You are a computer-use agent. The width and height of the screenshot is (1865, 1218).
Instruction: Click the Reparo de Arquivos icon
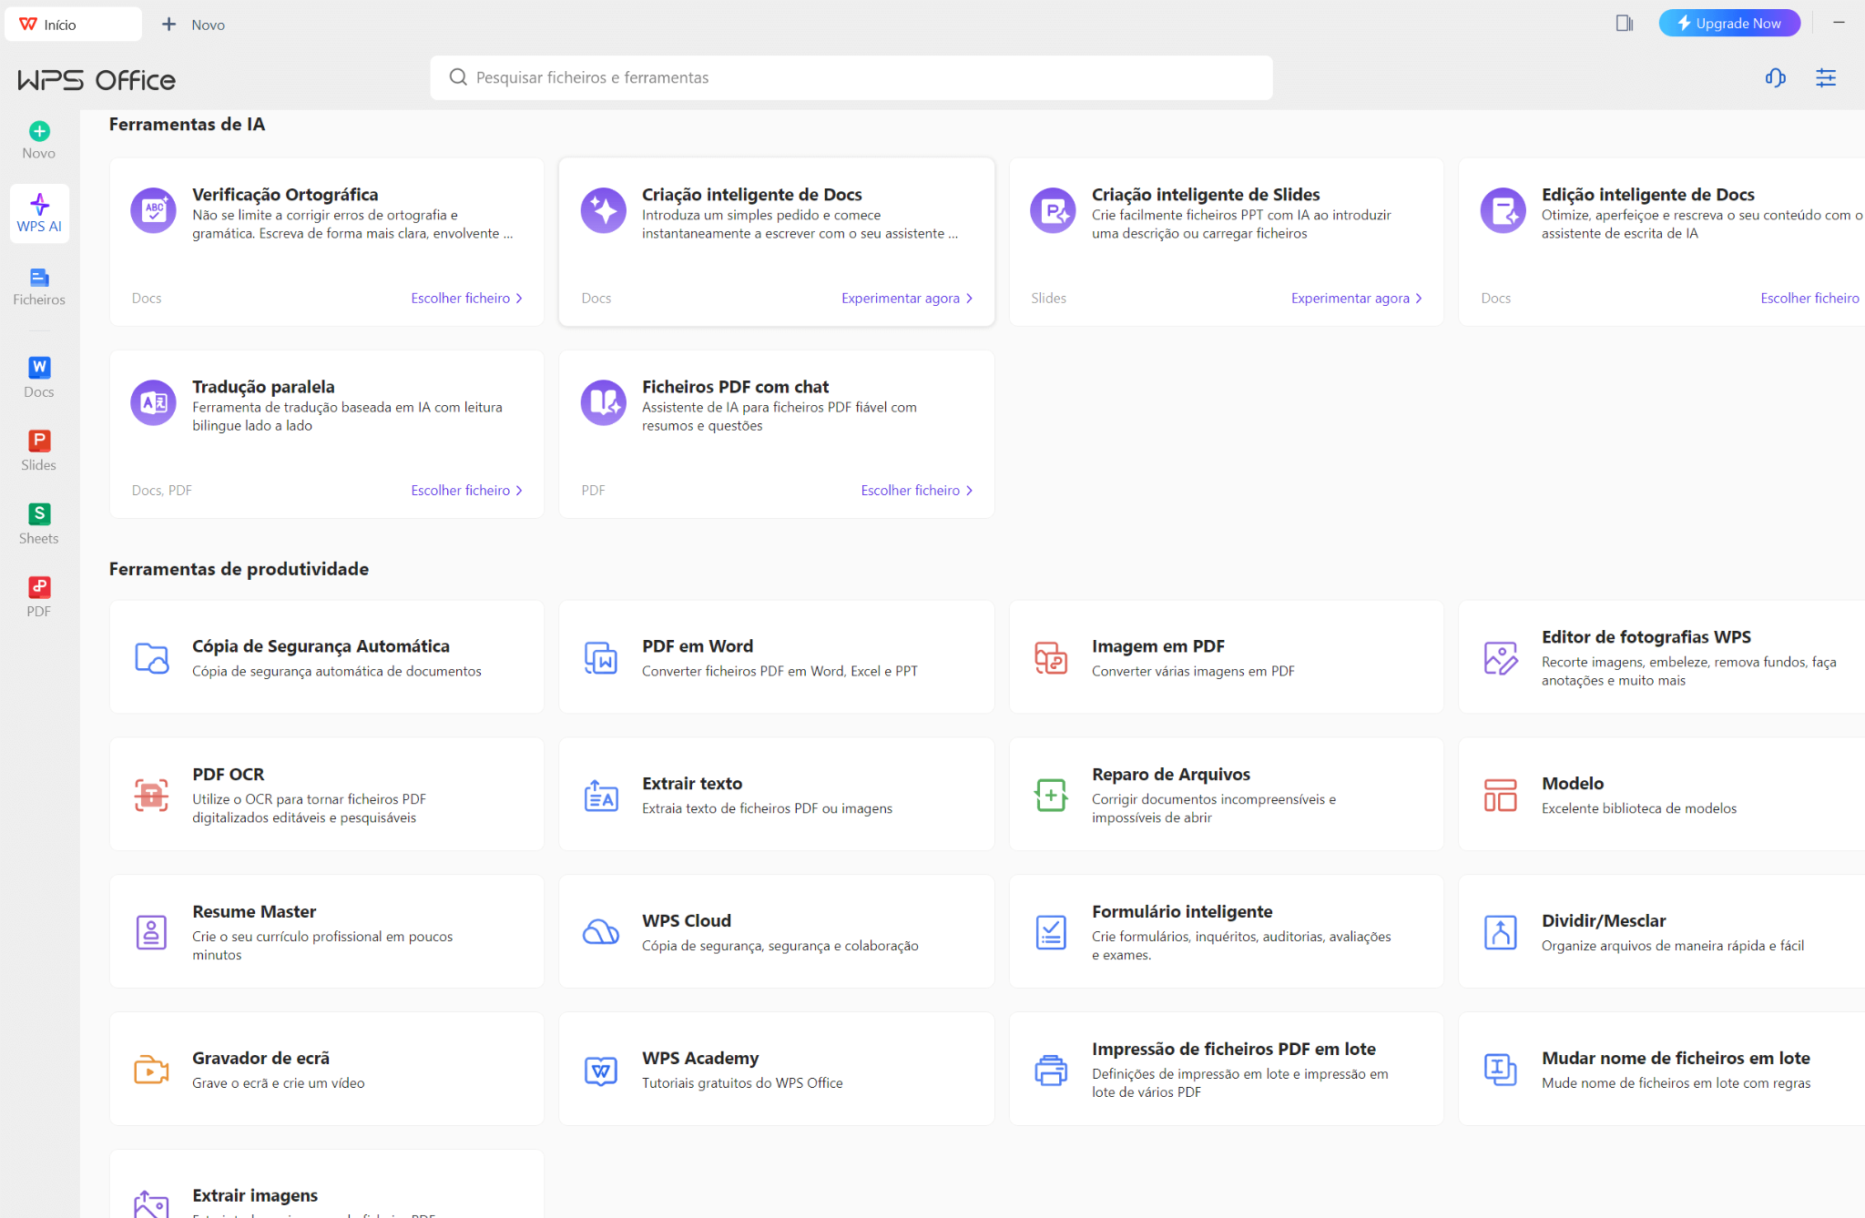click(x=1051, y=795)
